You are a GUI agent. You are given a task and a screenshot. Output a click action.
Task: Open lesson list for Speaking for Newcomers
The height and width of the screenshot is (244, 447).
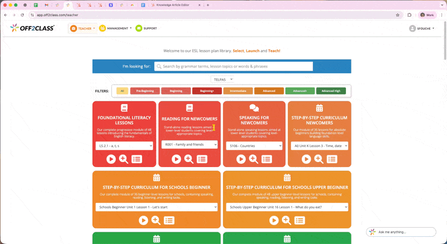pyautogui.click(x=267, y=159)
